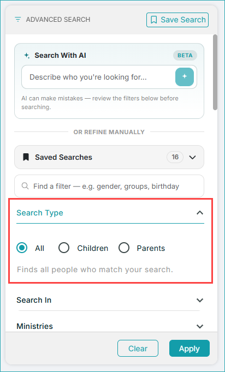The width and height of the screenshot is (225, 372).
Task: Click the magnifier icon in filter search
Action: pyautogui.click(x=25, y=186)
